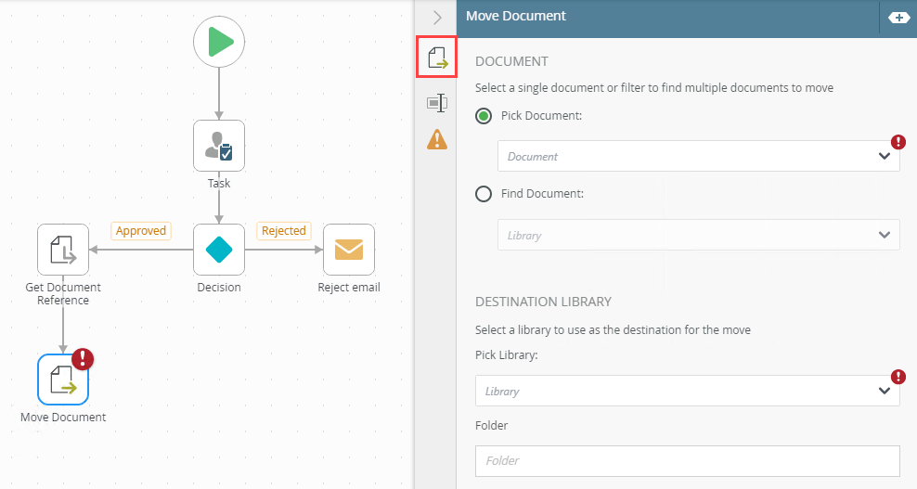Click the Approved outcome label
The height and width of the screenshot is (489, 917).
coord(141,231)
